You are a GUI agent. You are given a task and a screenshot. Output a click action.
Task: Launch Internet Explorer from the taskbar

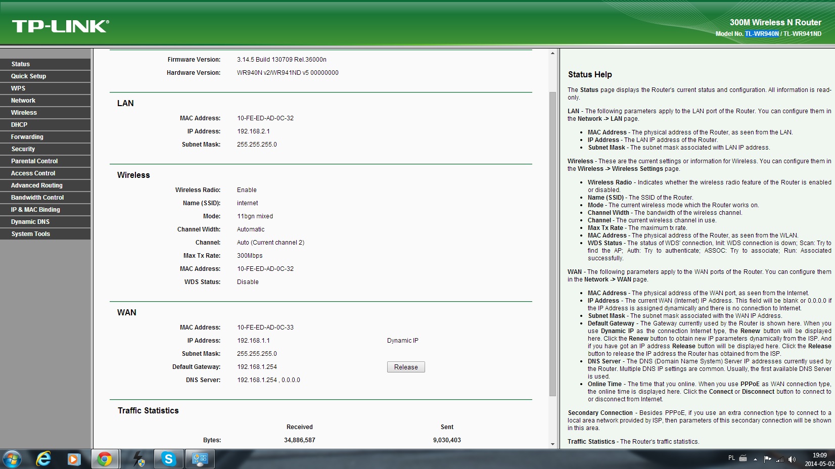point(43,459)
